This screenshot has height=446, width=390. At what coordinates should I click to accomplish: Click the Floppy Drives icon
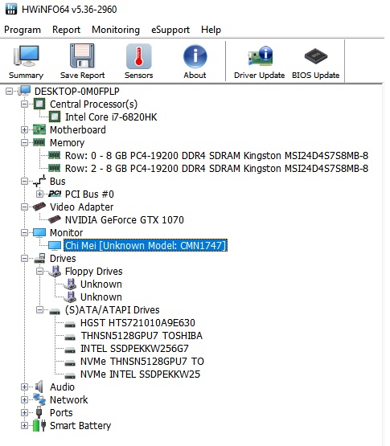pyautogui.click(x=55, y=271)
